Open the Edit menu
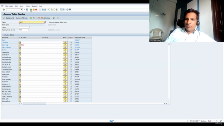This screenshot has height=126, width=224. pos(16,6)
